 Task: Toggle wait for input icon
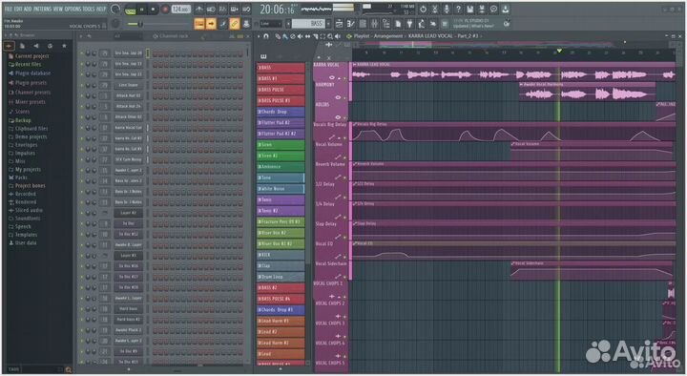[x=211, y=10]
